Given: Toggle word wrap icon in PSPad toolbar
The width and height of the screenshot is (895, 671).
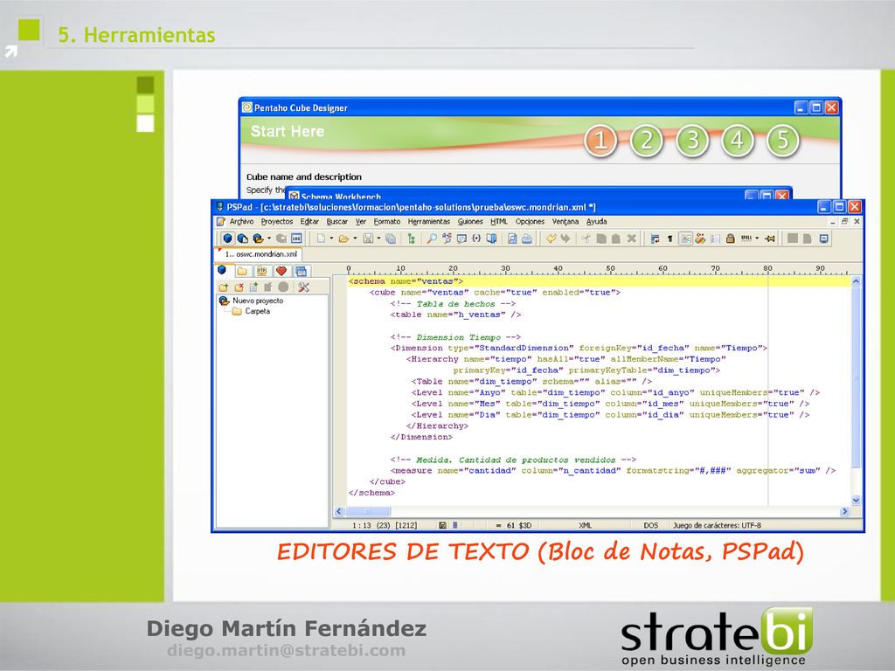Looking at the screenshot, I should [x=656, y=239].
